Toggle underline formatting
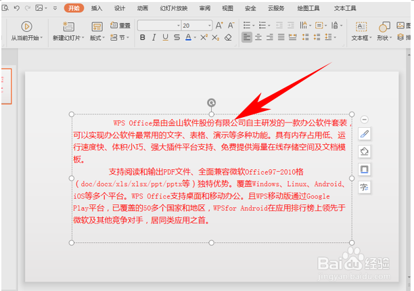 pos(165,37)
